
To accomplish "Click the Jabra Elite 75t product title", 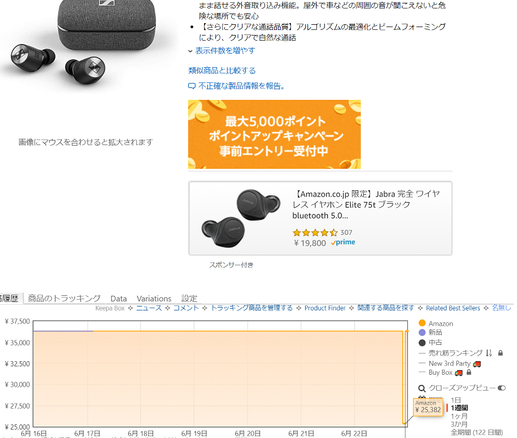I will tap(366, 204).
